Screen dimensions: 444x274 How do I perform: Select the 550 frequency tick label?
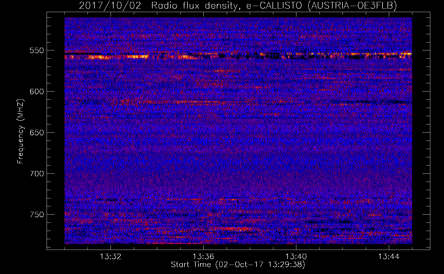point(37,50)
